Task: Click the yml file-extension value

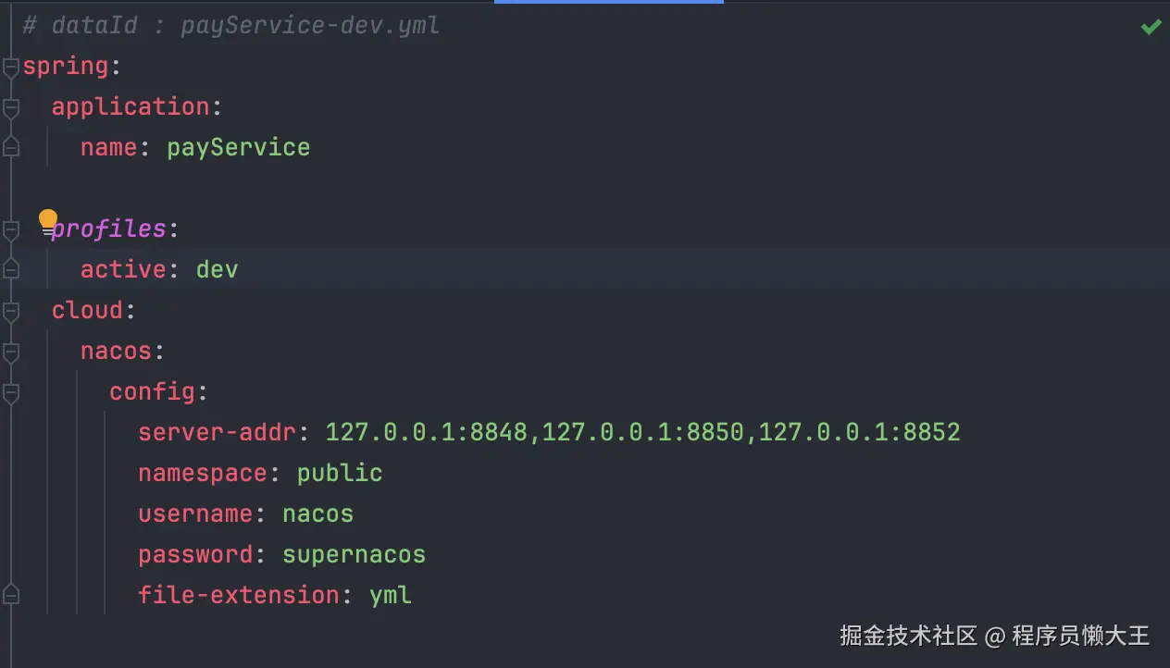Action: click(390, 595)
